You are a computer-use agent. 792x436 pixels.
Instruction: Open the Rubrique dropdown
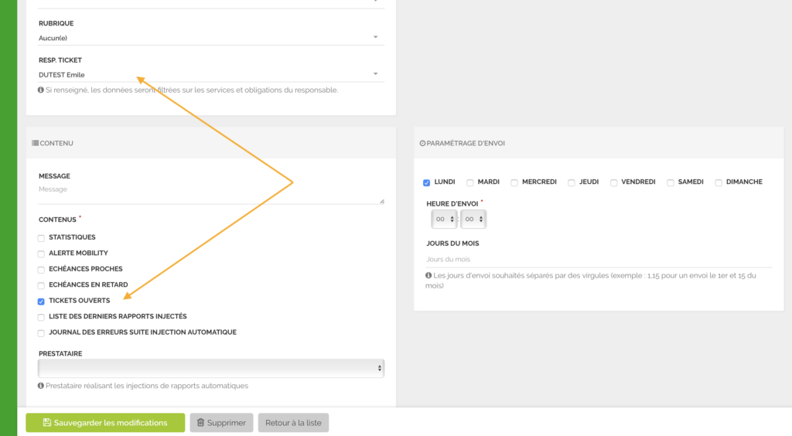210,37
